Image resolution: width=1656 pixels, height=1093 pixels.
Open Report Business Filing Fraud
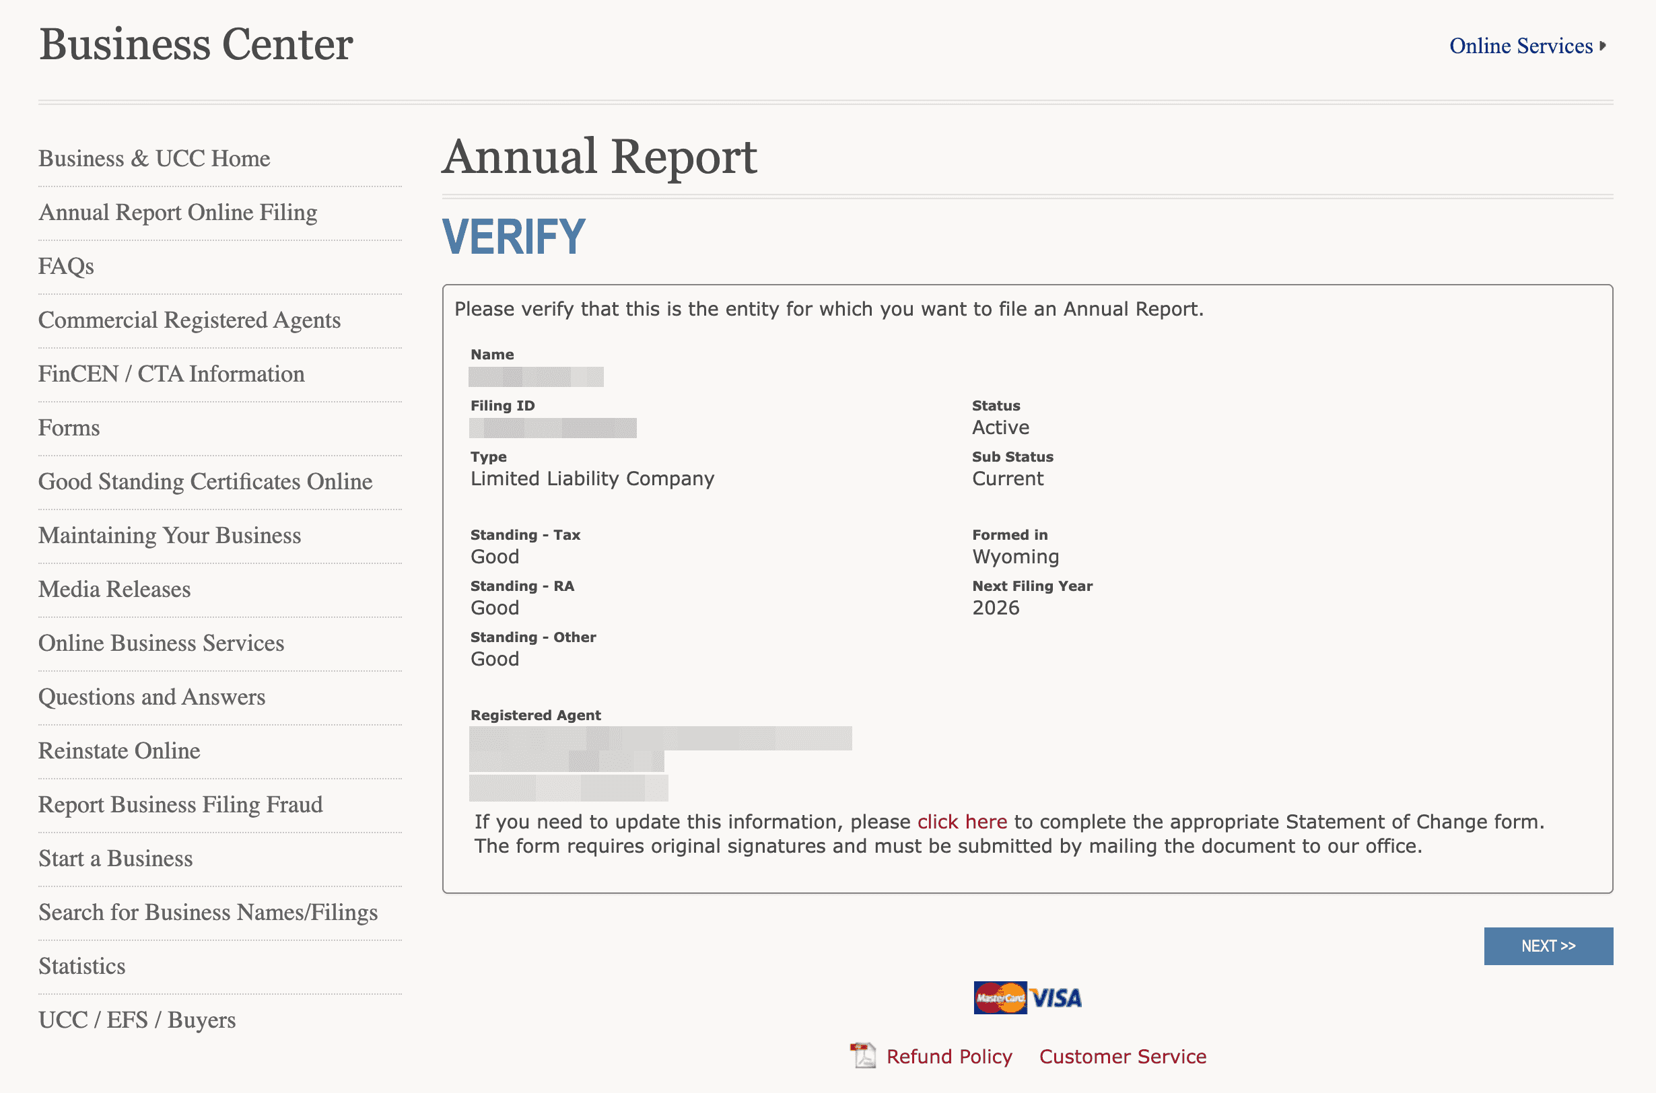click(180, 804)
